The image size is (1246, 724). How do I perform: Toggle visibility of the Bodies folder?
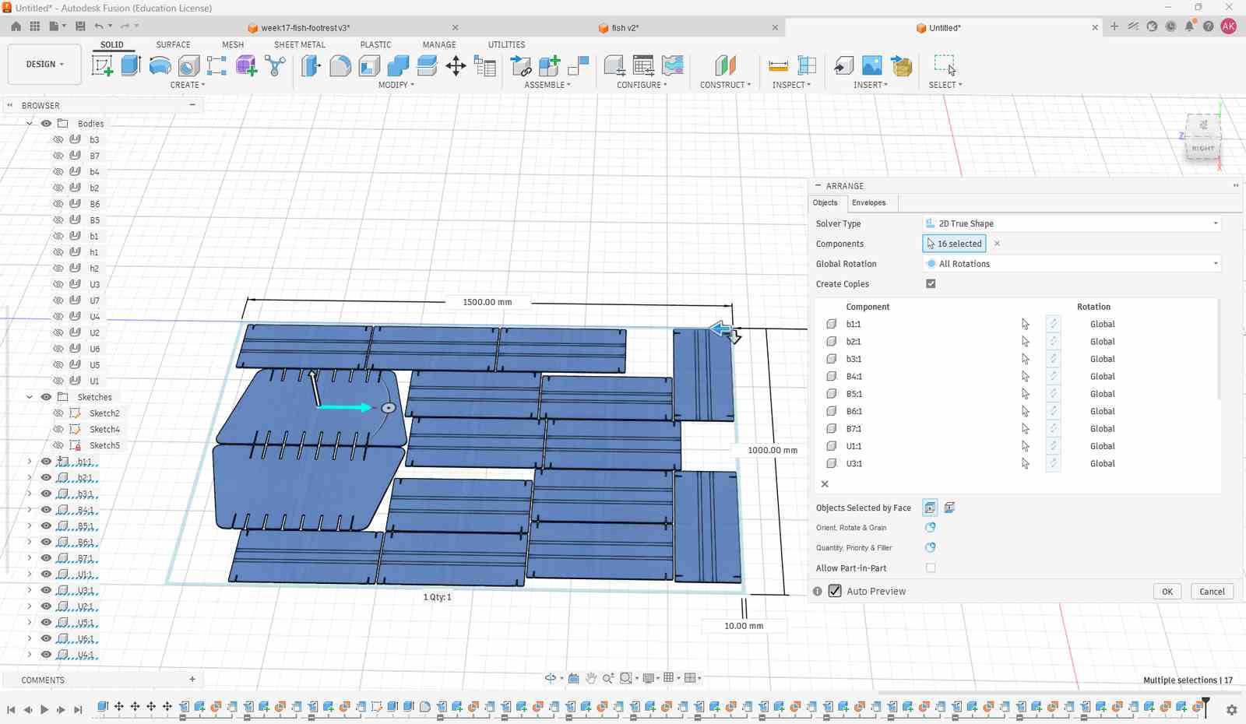[47, 123]
